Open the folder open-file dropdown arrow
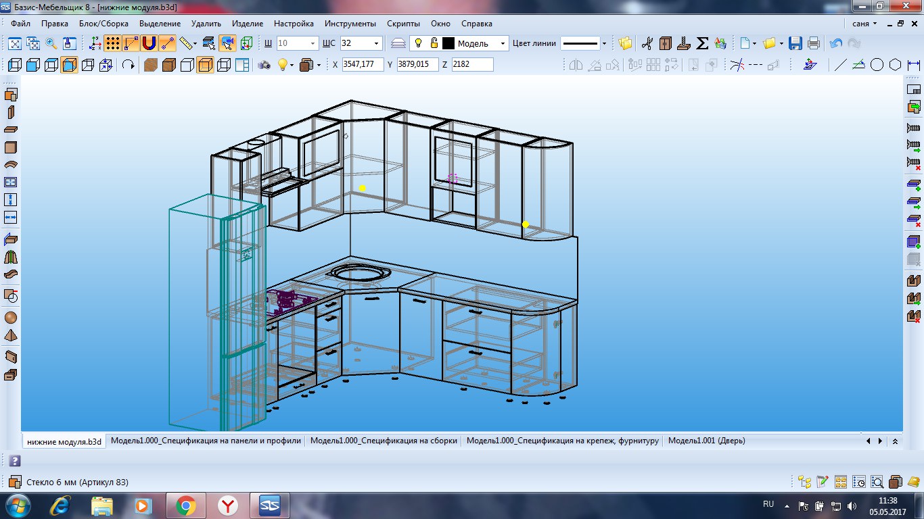 (x=781, y=44)
